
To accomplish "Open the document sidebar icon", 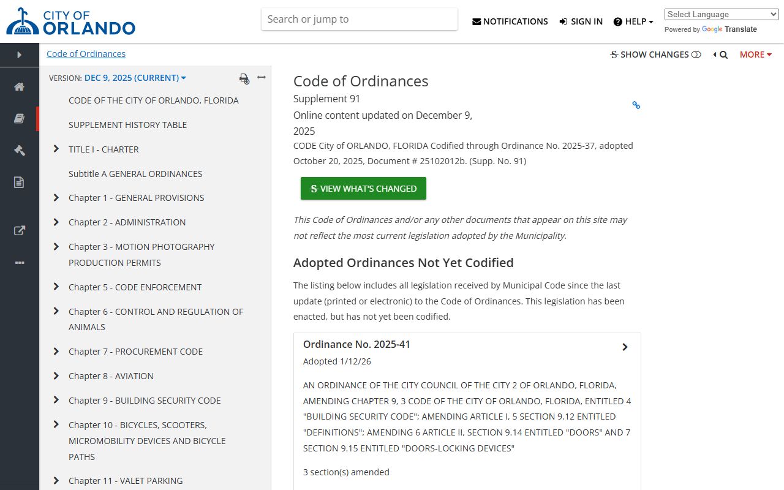I will click(20, 182).
